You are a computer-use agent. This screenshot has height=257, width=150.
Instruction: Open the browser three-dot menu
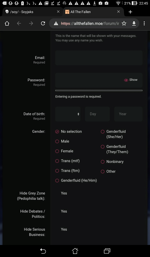click(144, 23)
